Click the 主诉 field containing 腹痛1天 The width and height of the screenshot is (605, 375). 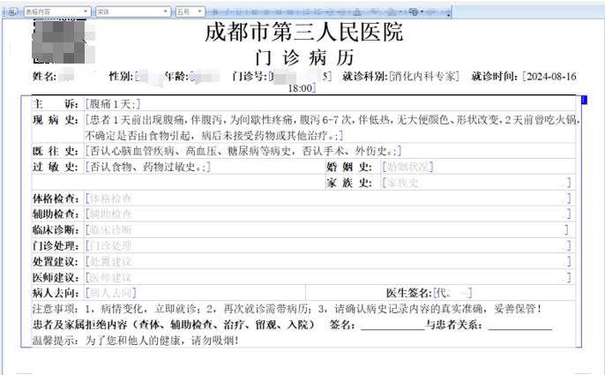(x=113, y=104)
